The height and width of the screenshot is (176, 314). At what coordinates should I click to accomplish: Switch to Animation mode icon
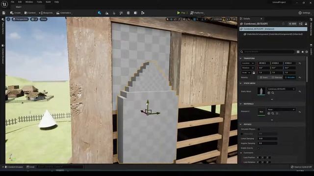pos(143,13)
